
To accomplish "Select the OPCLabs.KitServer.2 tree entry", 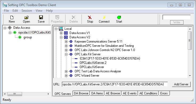I will [x=93, y=63].
